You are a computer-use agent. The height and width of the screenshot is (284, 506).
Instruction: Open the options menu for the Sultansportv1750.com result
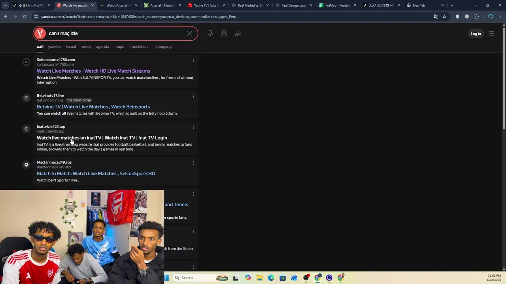[x=193, y=60]
